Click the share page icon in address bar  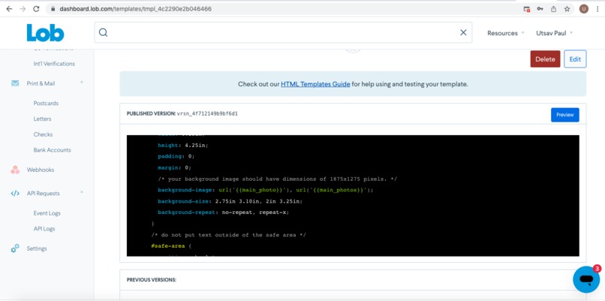click(x=553, y=9)
